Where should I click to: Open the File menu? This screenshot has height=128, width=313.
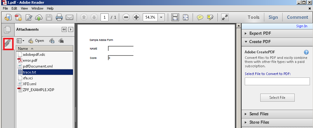[5, 8]
